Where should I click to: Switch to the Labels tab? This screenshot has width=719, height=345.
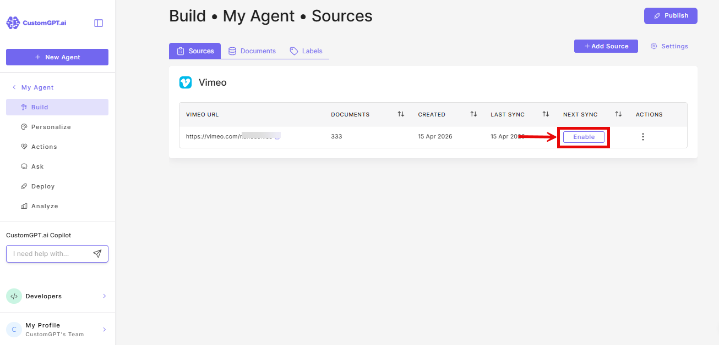click(306, 50)
